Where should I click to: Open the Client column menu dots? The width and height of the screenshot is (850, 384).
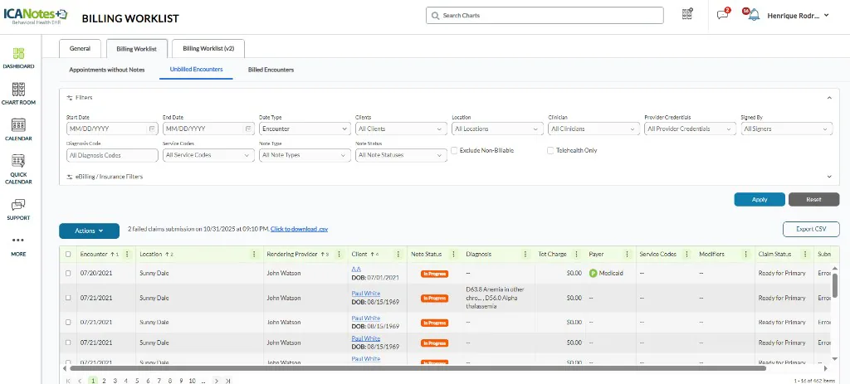[x=398, y=254]
